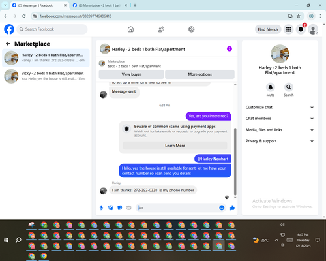The height and width of the screenshot is (261, 326).
Task: View site information icon in address bar
Action: pos(35,16)
